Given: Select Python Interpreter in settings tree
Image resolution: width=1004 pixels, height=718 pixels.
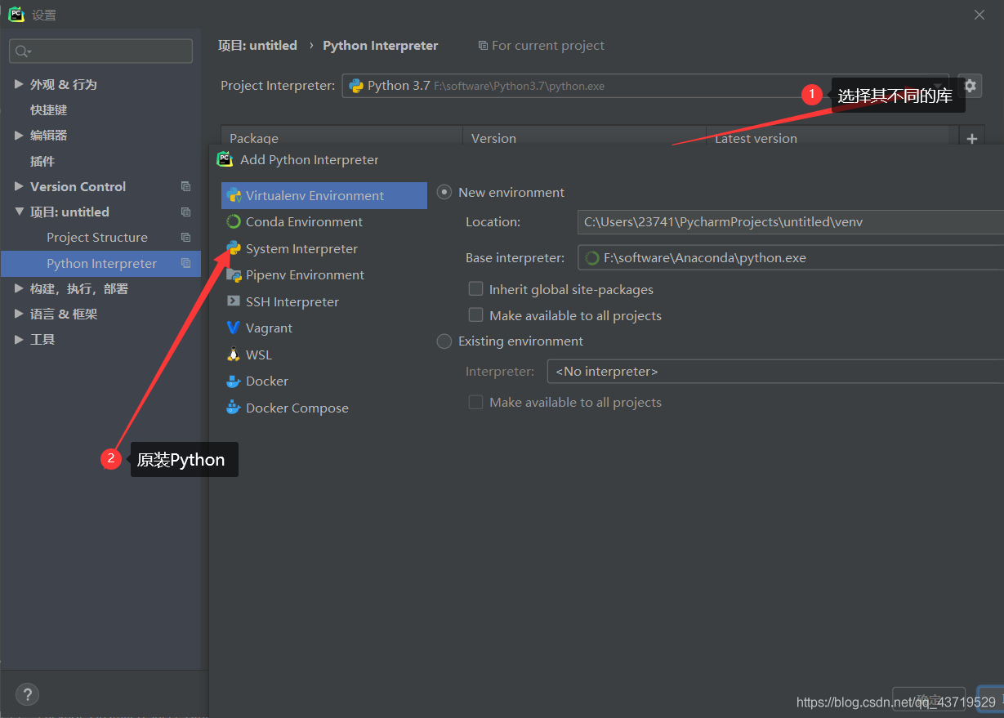Looking at the screenshot, I should point(100,263).
